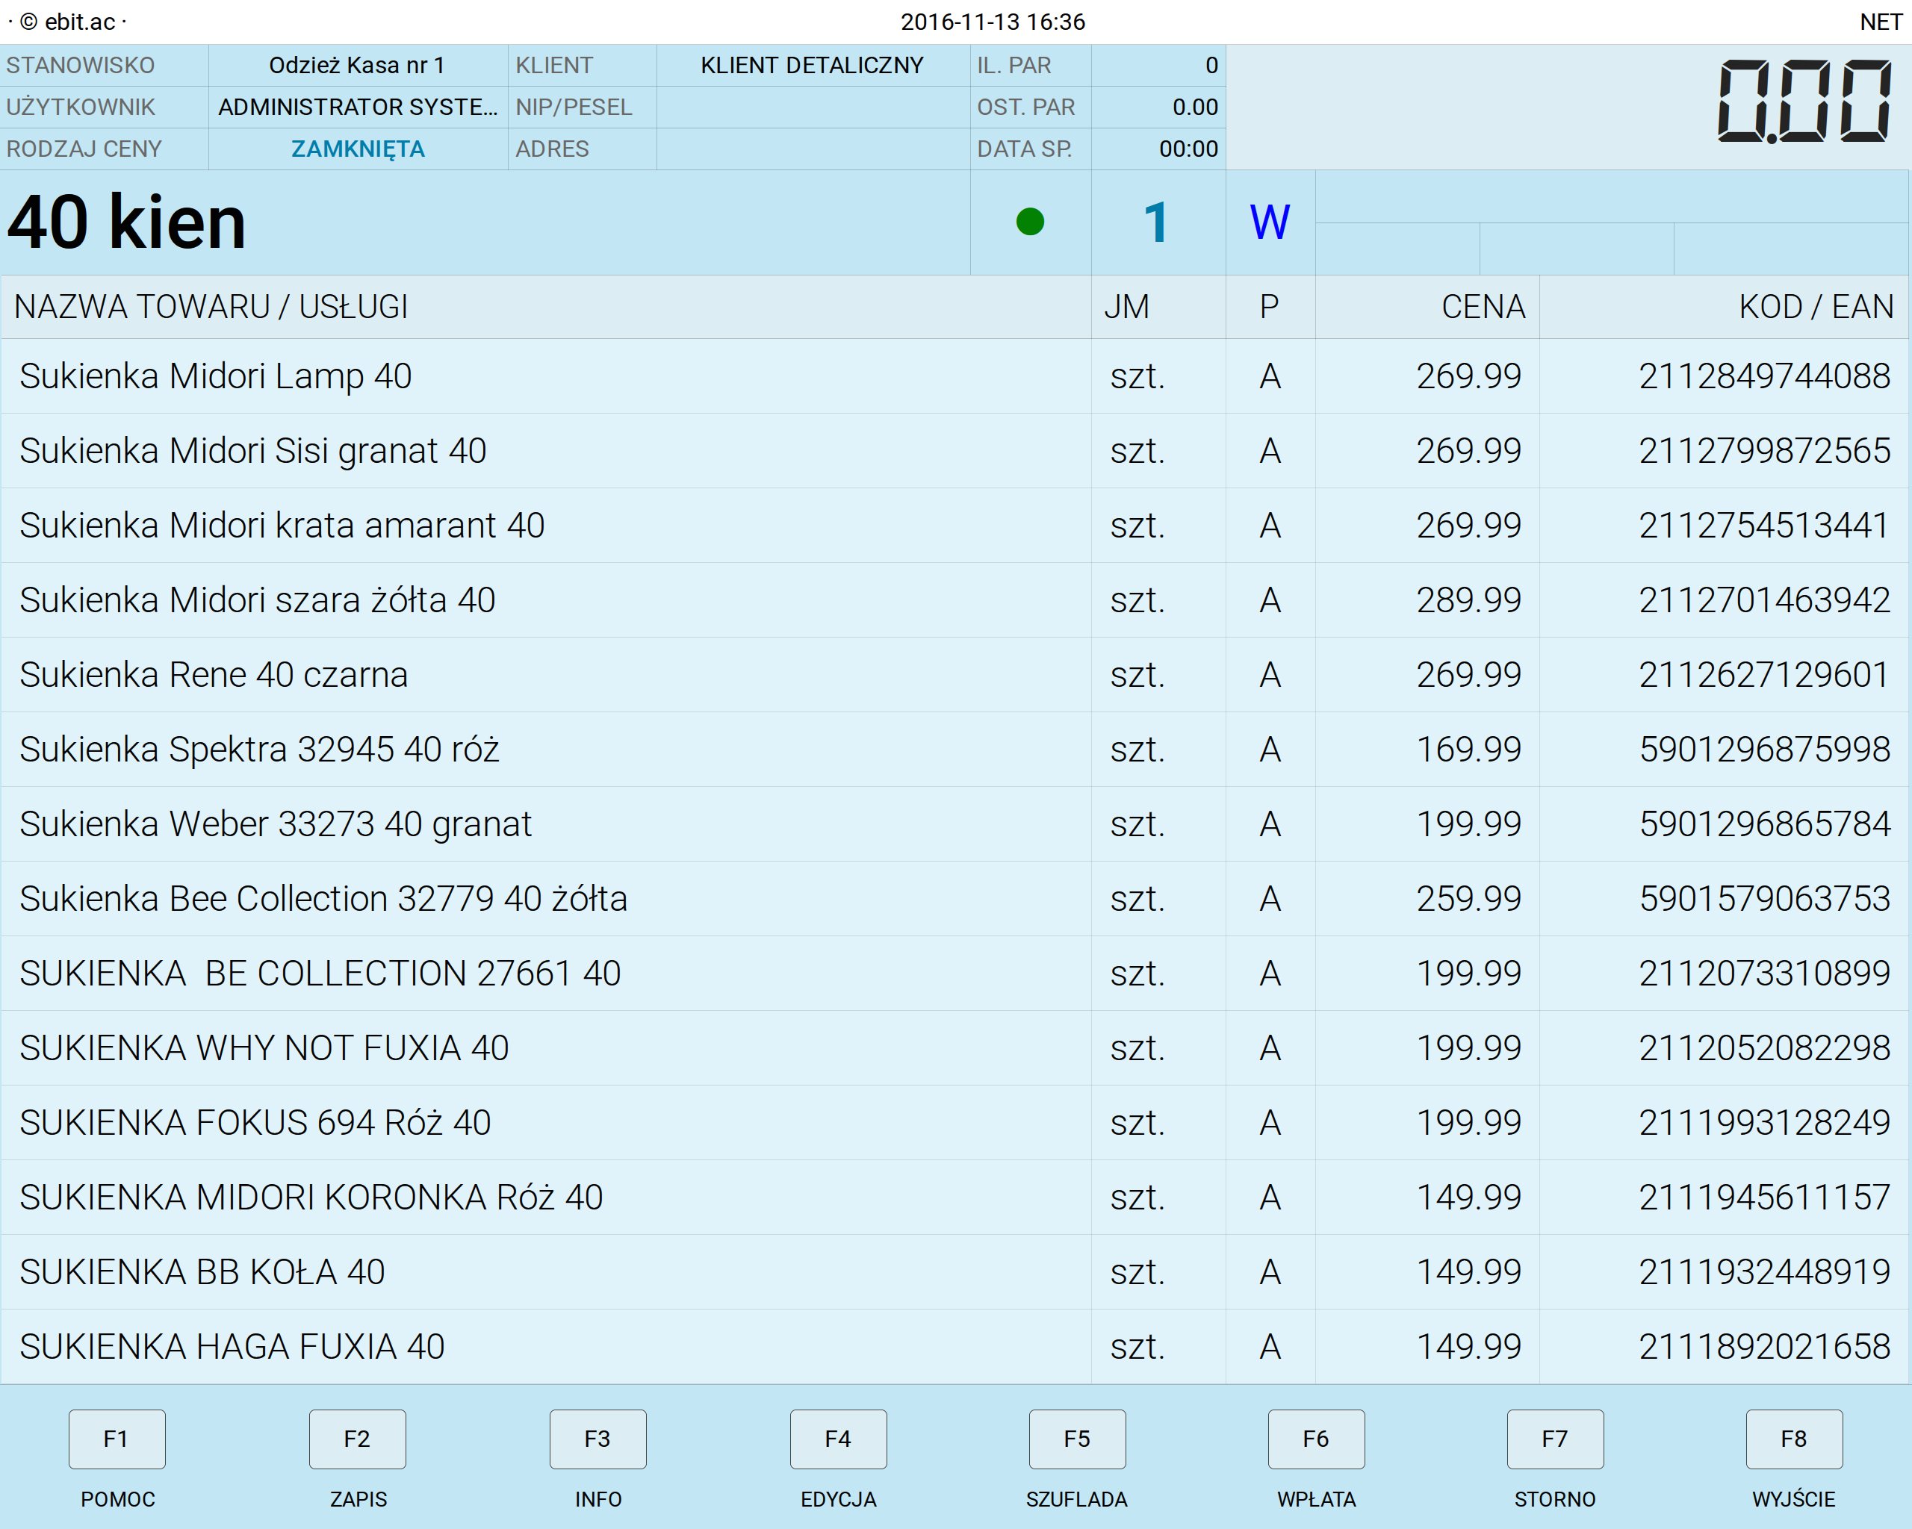Select Sukienka Rene 40 czarna item

pyautogui.click(x=214, y=674)
